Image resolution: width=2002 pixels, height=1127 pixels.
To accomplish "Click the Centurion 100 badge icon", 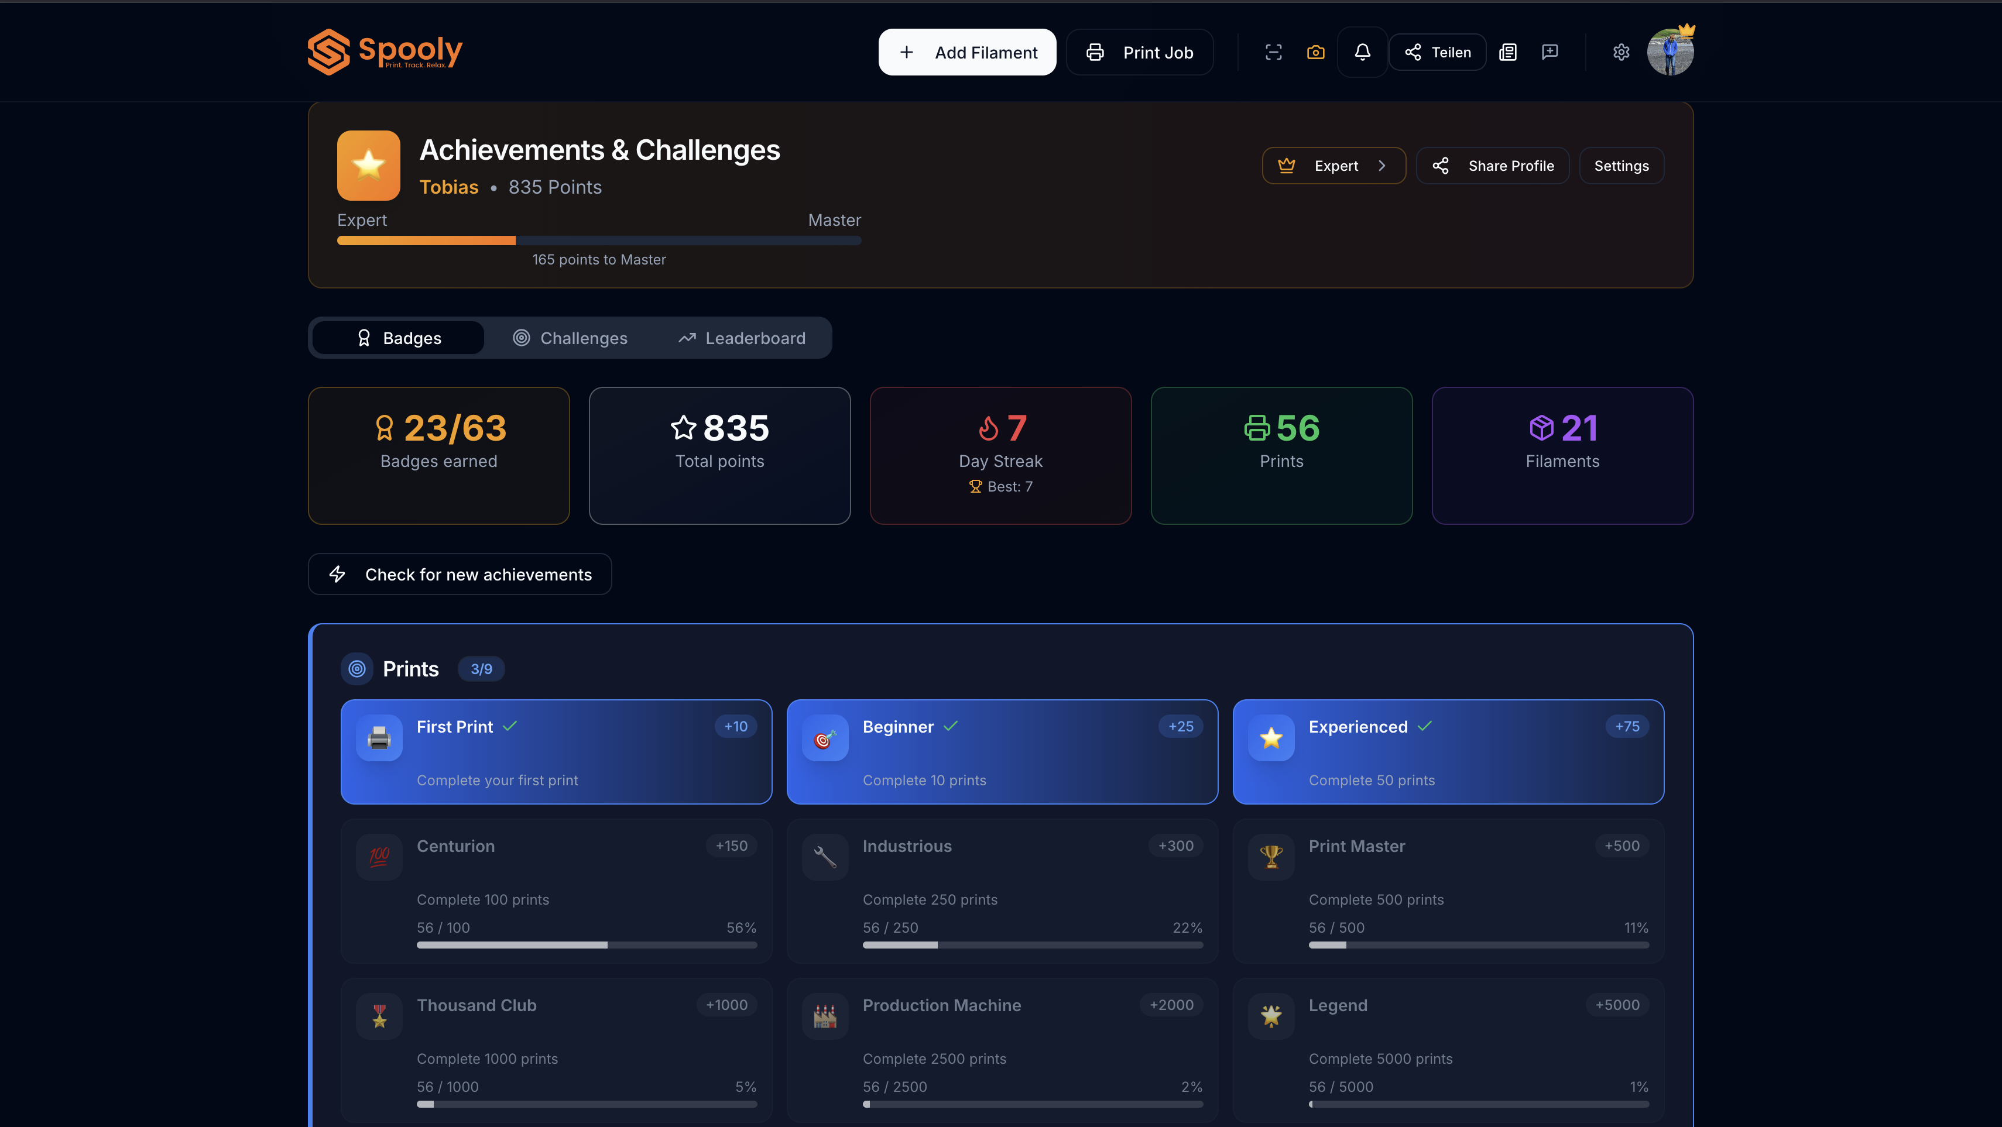I will click(379, 857).
